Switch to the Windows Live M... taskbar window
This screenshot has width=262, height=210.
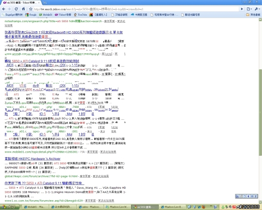click(117, 207)
